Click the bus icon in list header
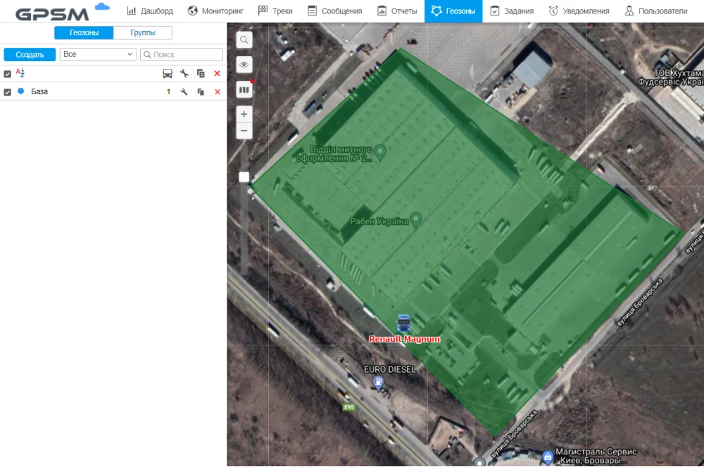704x467 pixels. (x=168, y=74)
